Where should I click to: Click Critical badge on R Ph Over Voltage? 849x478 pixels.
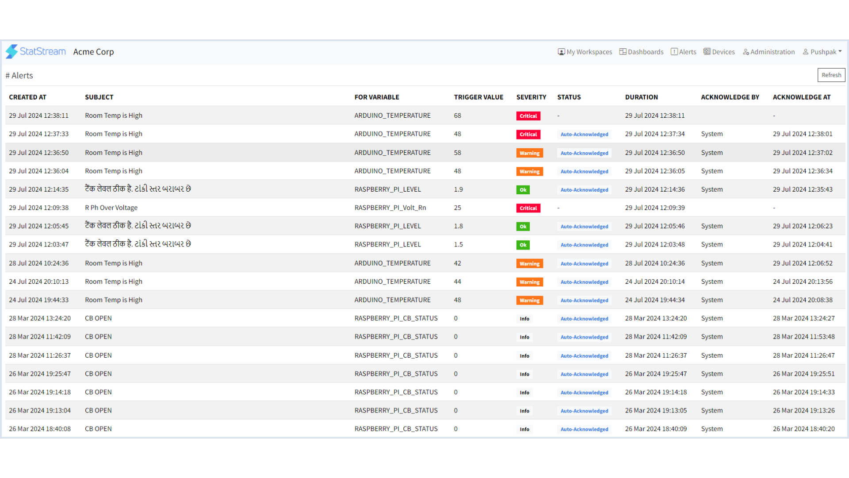point(528,208)
